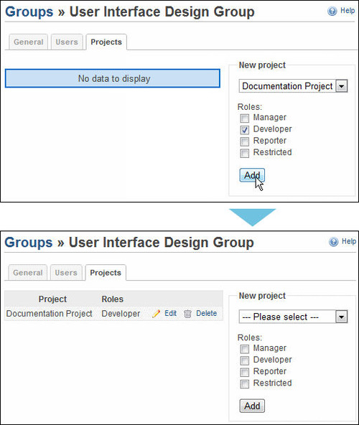Click the Project column header
The image size is (359, 425).
pyautogui.click(x=52, y=299)
